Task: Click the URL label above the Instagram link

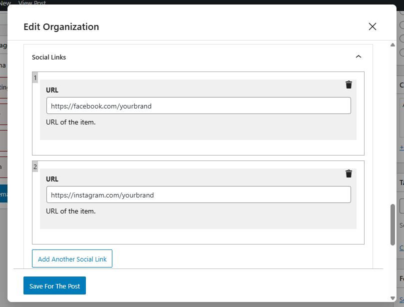Action: [x=52, y=179]
